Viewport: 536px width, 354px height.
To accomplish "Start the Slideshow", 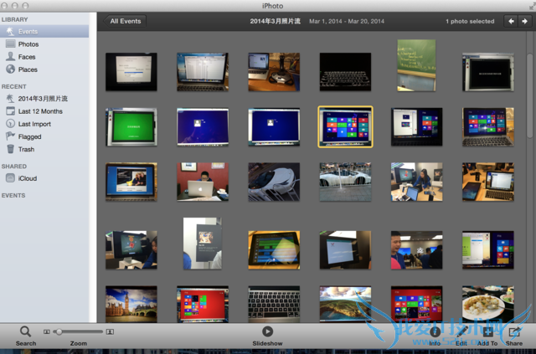I will (267, 332).
